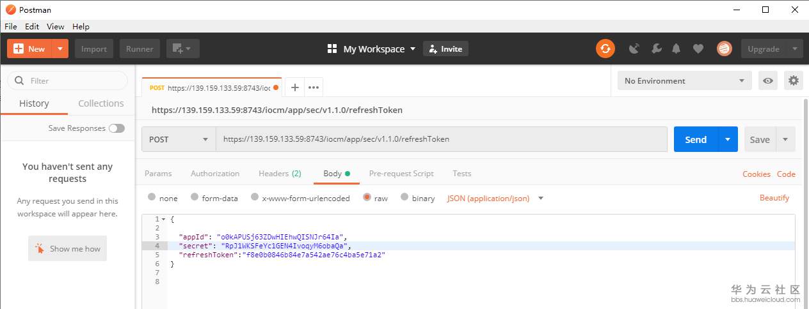This screenshot has width=809, height=309.
Task: Open the Tests tab
Action: [461, 174]
